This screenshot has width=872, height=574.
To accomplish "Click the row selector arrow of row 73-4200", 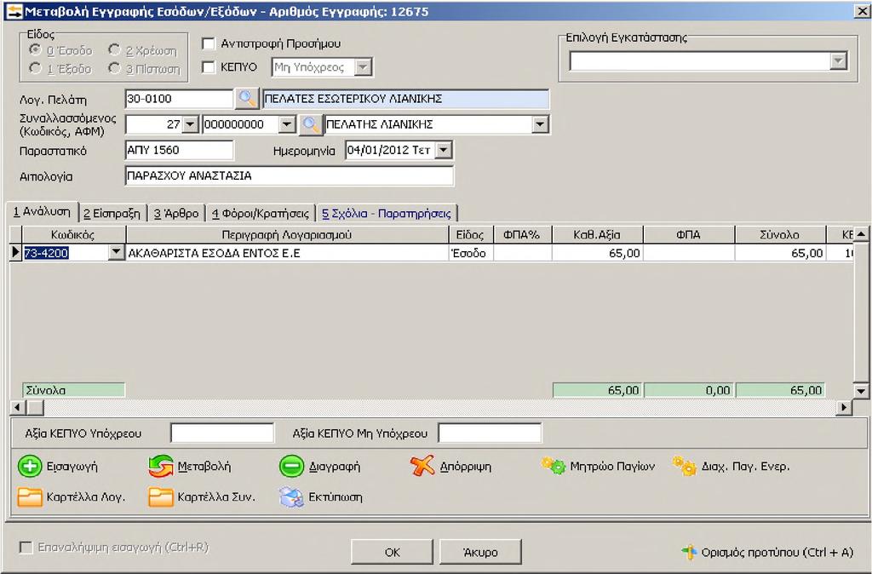I will click(x=15, y=253).
